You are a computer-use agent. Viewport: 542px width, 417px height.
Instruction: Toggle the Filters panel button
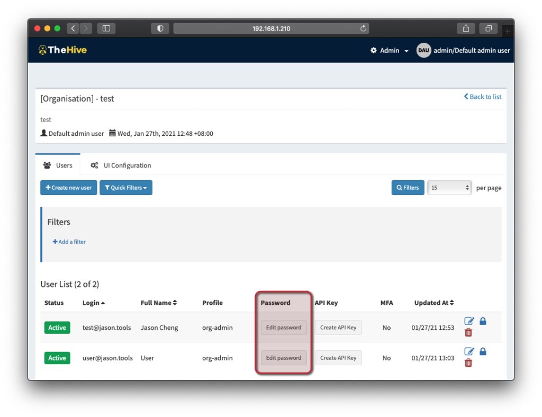(x=408, y=188)
